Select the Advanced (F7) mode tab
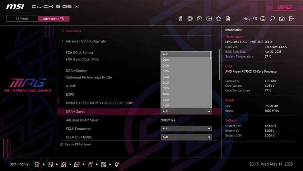This screenshot has width=303, height=171. [x=53, y=19]
